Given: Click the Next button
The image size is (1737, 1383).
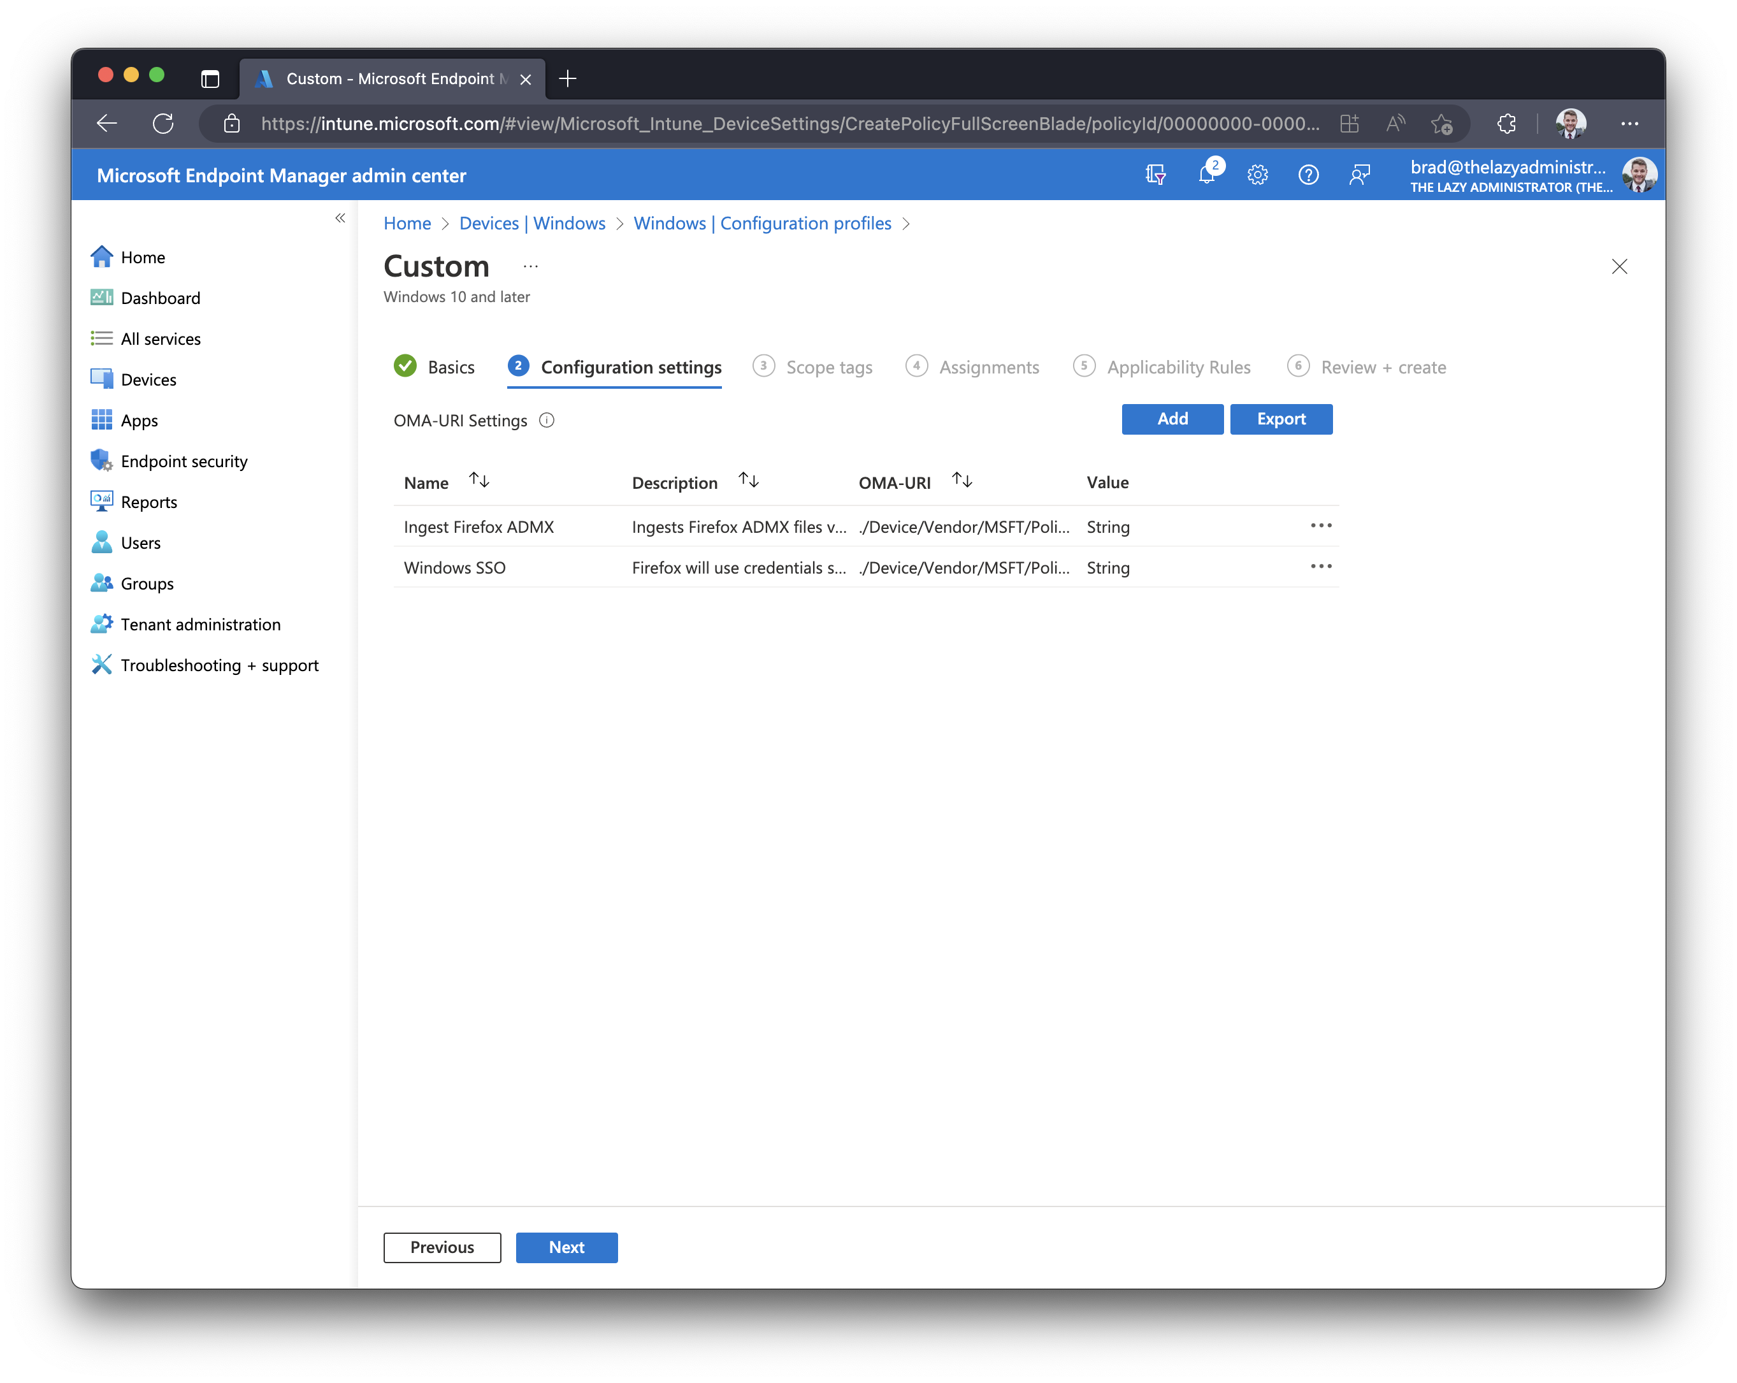Looking at the screenshot, I should point(566,1248).
